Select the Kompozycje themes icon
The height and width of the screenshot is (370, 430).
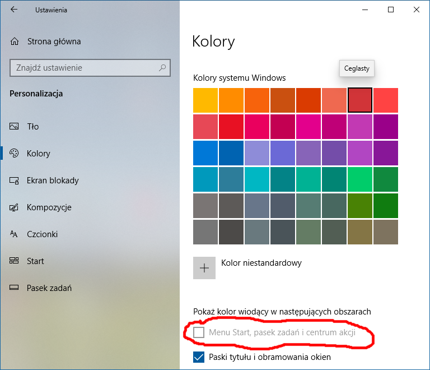[x=14, y=207]
